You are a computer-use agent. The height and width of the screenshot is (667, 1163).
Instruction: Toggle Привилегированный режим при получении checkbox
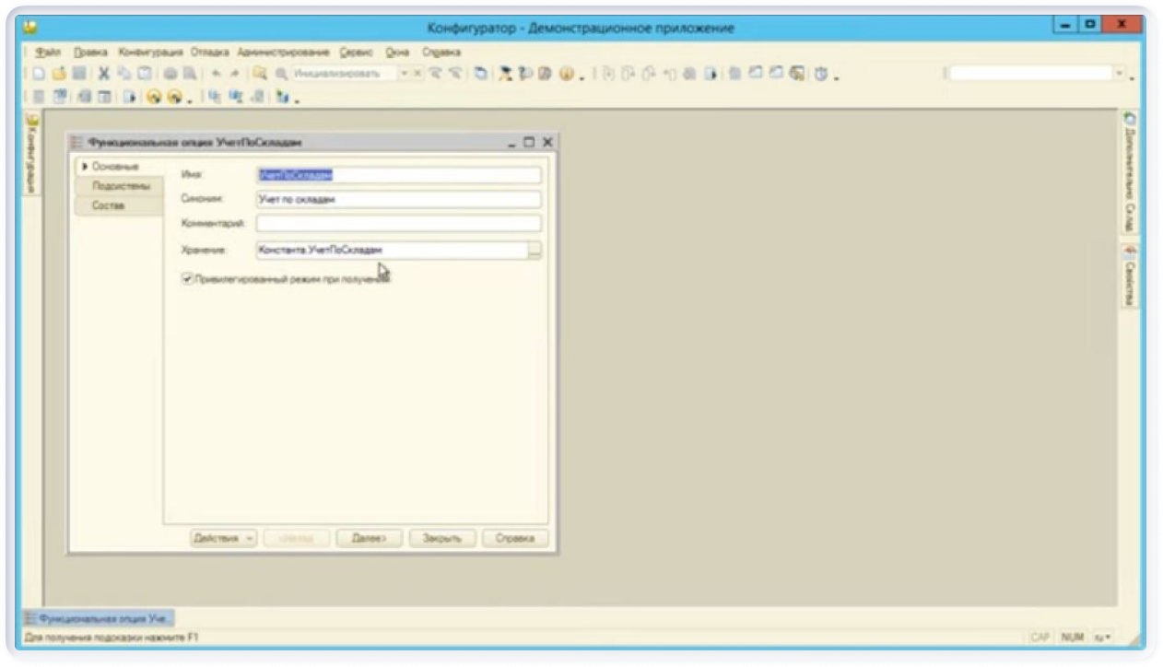[188, 278]
